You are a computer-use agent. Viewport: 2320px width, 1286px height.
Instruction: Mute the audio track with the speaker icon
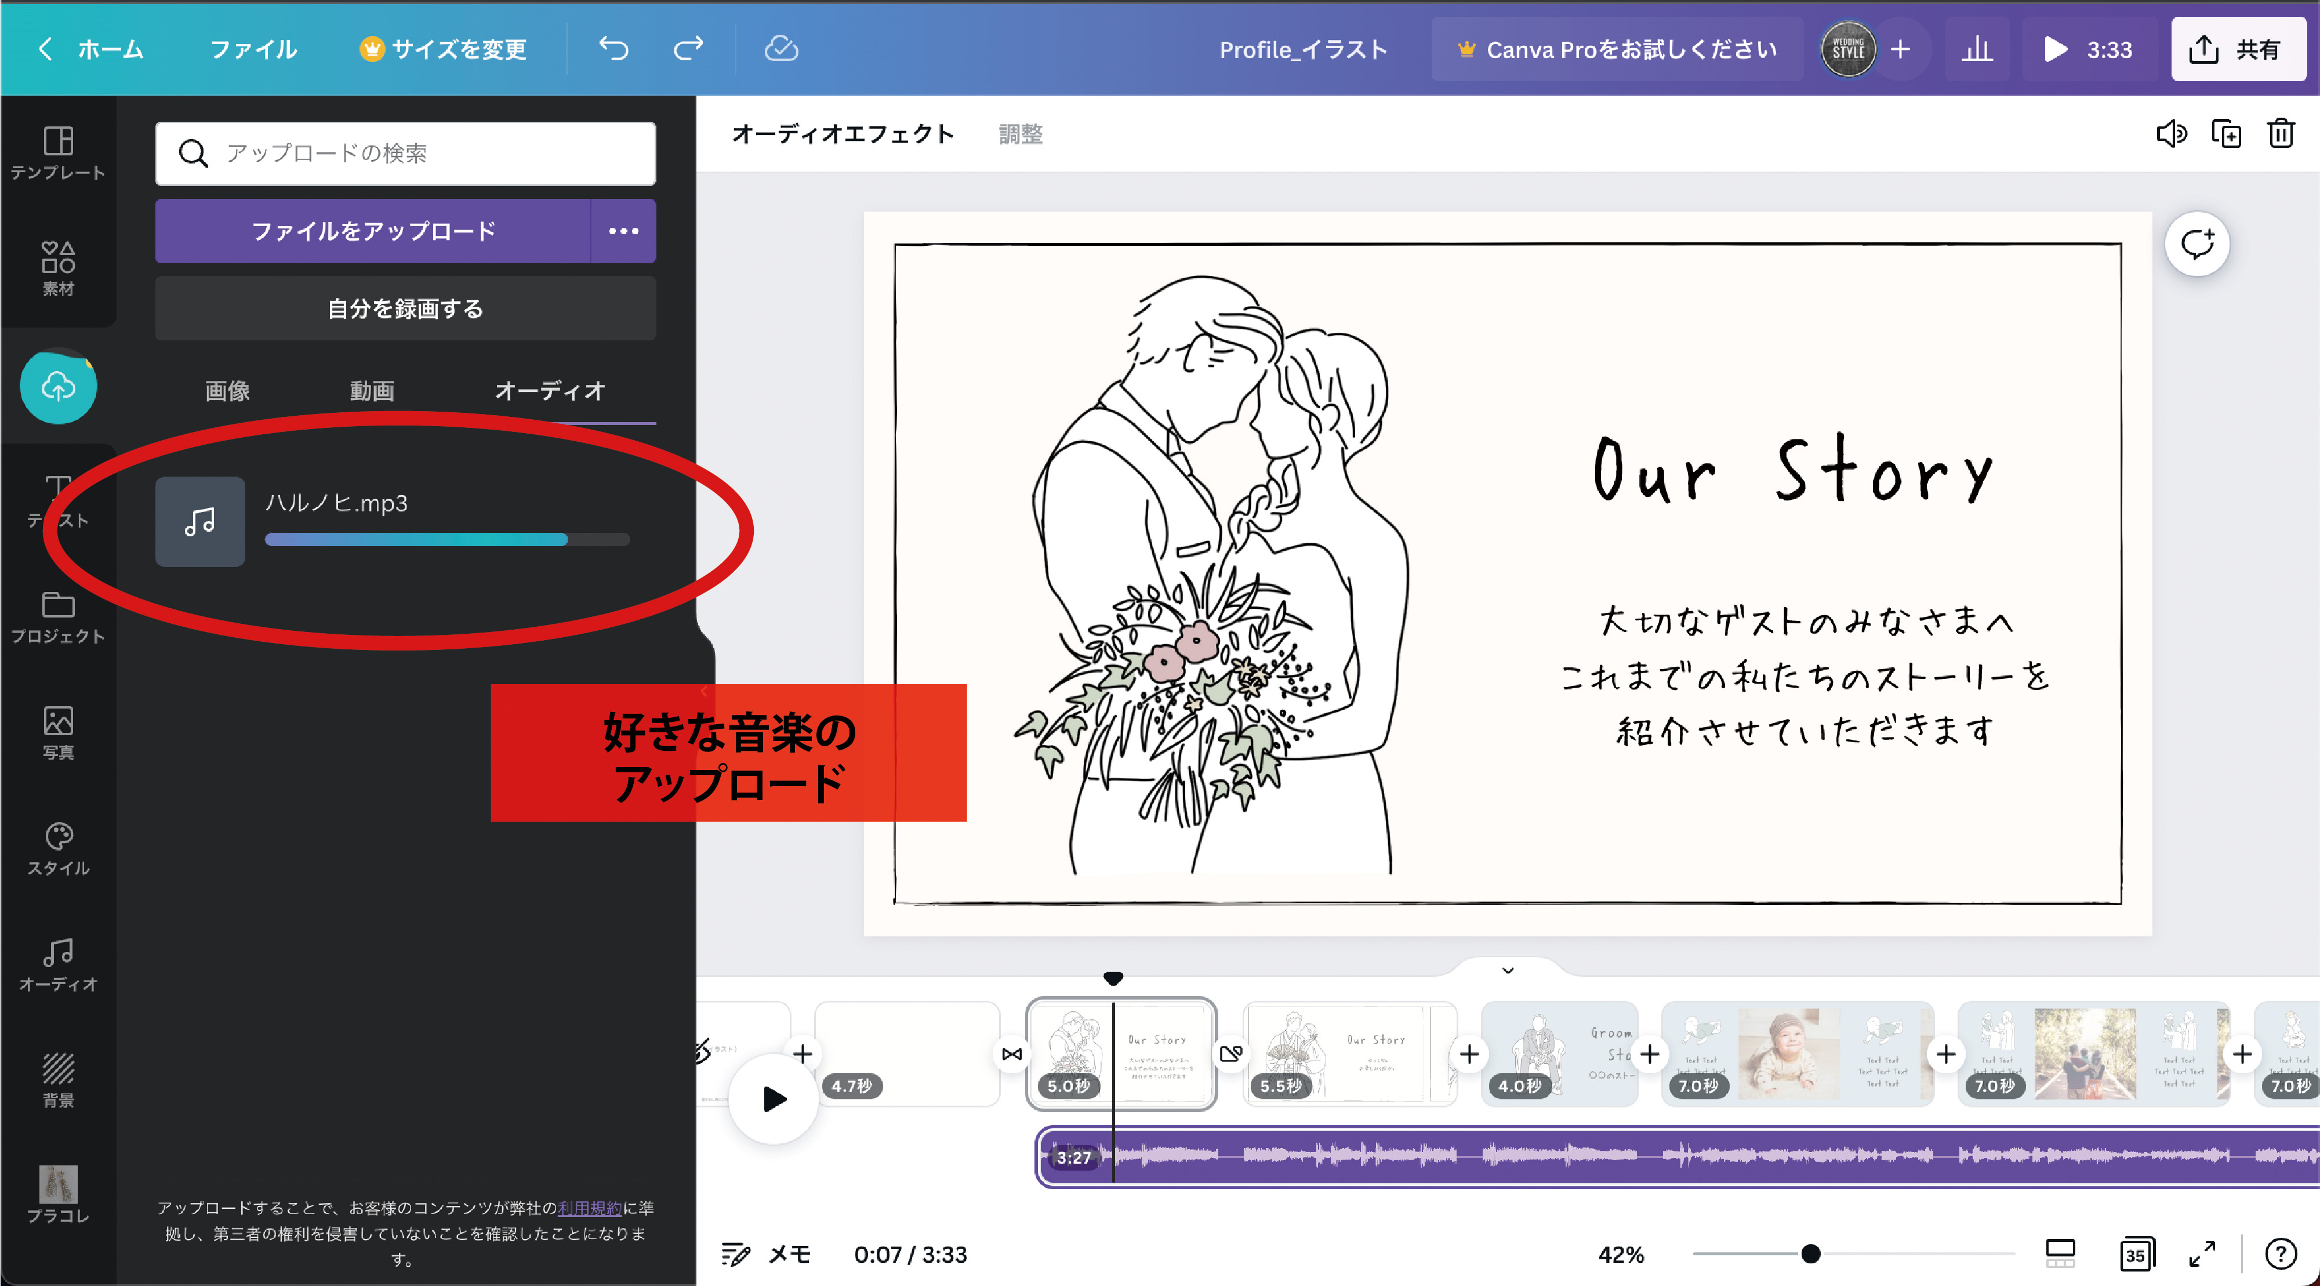pos(2172,134)
